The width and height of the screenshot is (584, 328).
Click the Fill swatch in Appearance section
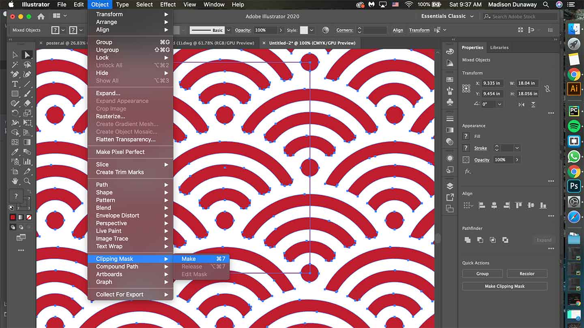(x=466, y=136)
